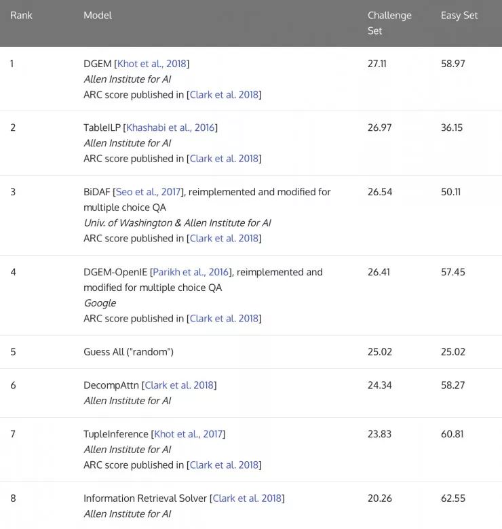Click Clark et al. 2018 under TableILP row
502x529 pixels.
click(x=224, y=159)
